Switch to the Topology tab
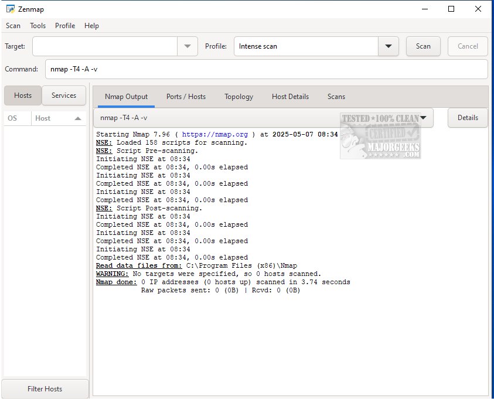This screenshot has width=494, height=399. click(239, 97)
